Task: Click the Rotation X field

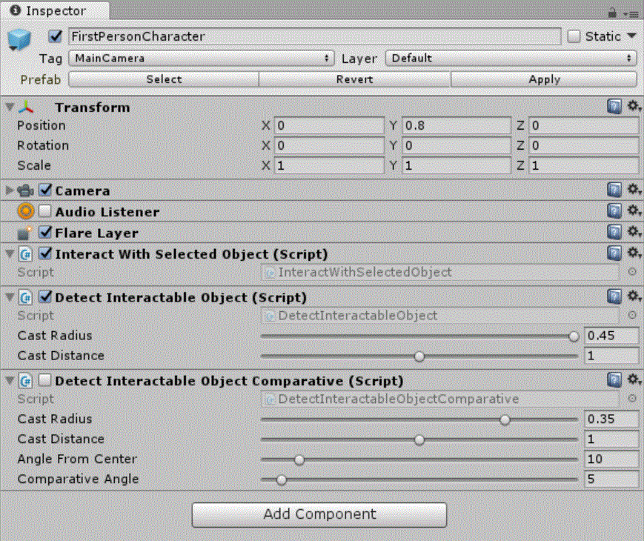Action: tap(329, 145)
